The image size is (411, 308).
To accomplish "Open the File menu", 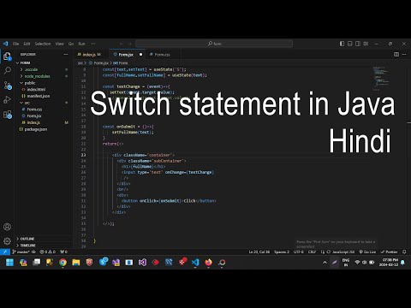I will tap(15, 44).
